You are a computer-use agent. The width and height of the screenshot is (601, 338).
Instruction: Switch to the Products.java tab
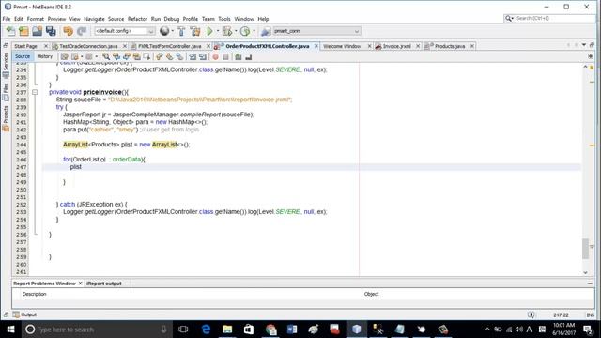point(450,46)
